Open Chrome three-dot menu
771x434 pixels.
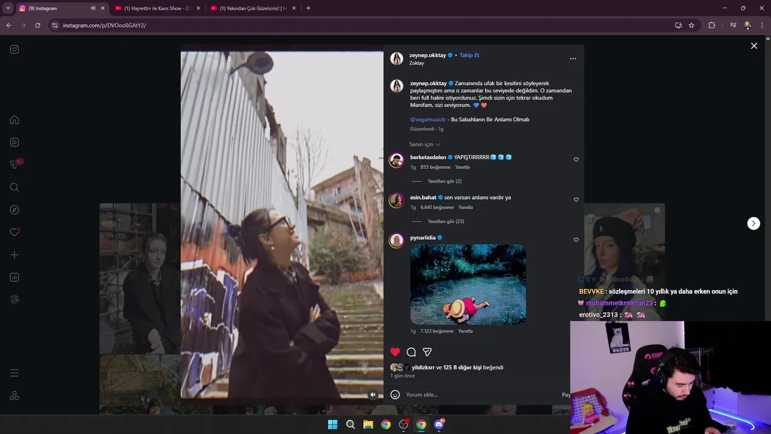(x=763, y=25)
